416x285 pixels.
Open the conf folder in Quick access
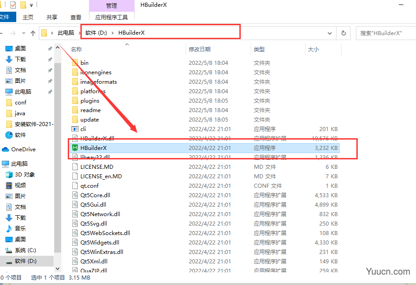click(20, 103)
